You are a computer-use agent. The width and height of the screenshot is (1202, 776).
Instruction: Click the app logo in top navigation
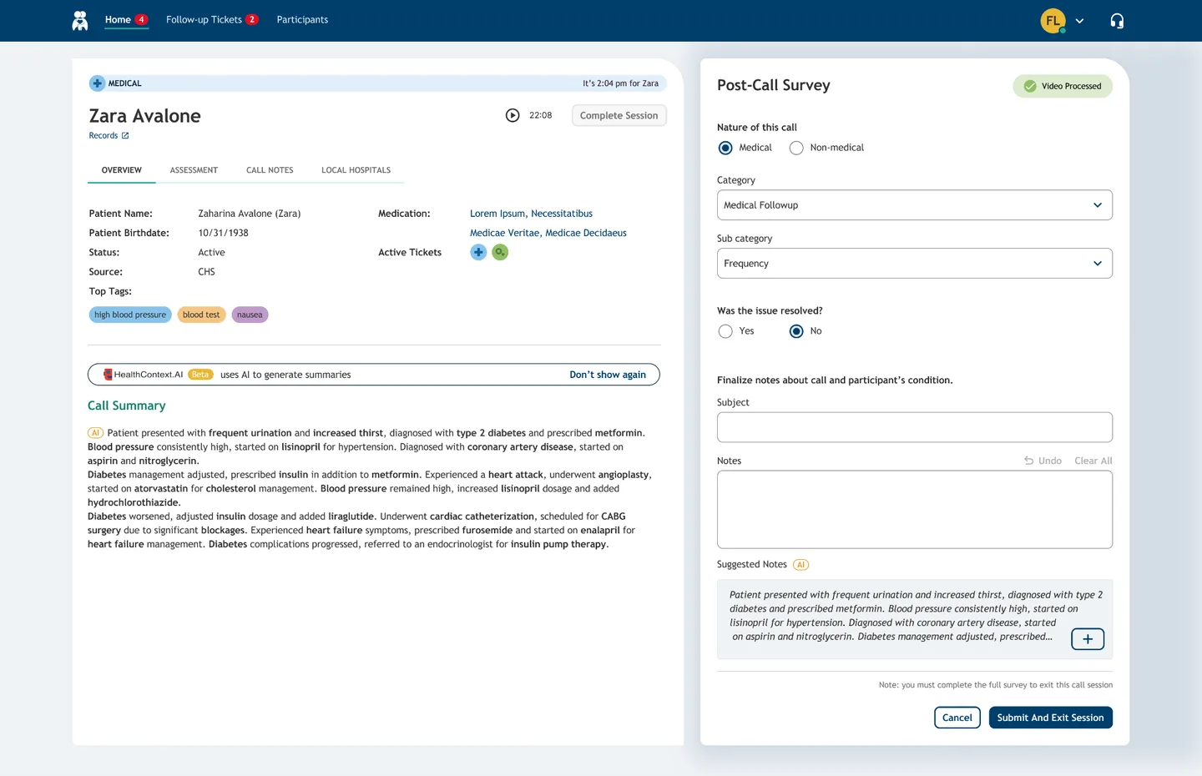[x=80, y=21]
